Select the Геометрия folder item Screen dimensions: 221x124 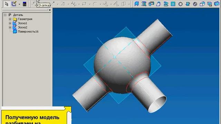(25, 19)
